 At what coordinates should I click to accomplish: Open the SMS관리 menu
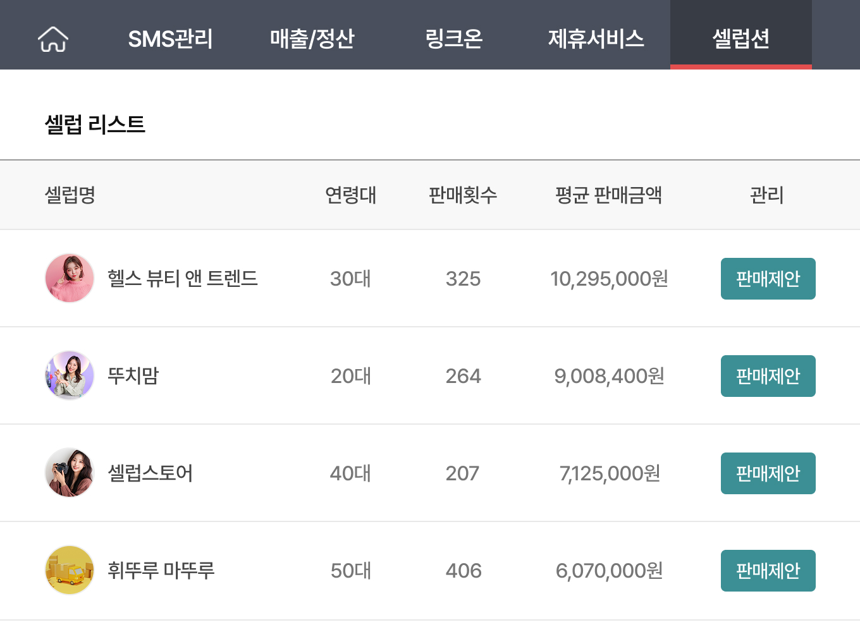click(171, 39)
